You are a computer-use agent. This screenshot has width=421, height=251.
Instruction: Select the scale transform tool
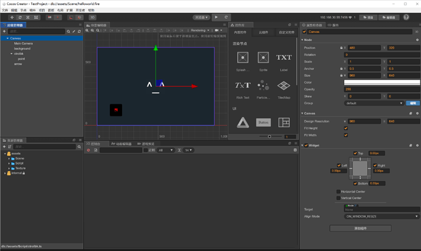28,17
